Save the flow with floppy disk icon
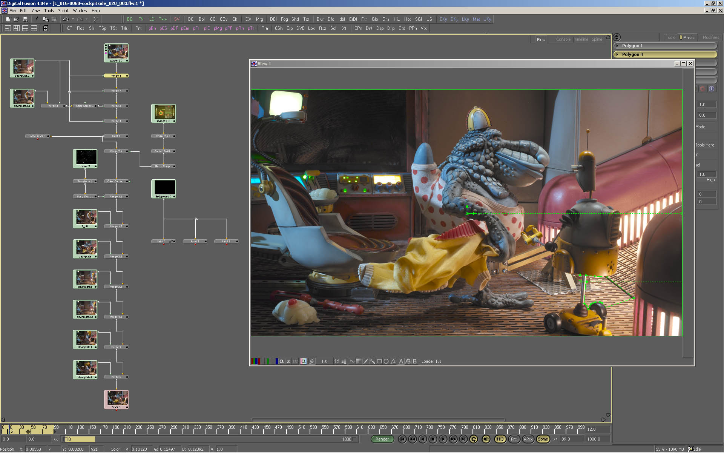 [x=25, y=19]
